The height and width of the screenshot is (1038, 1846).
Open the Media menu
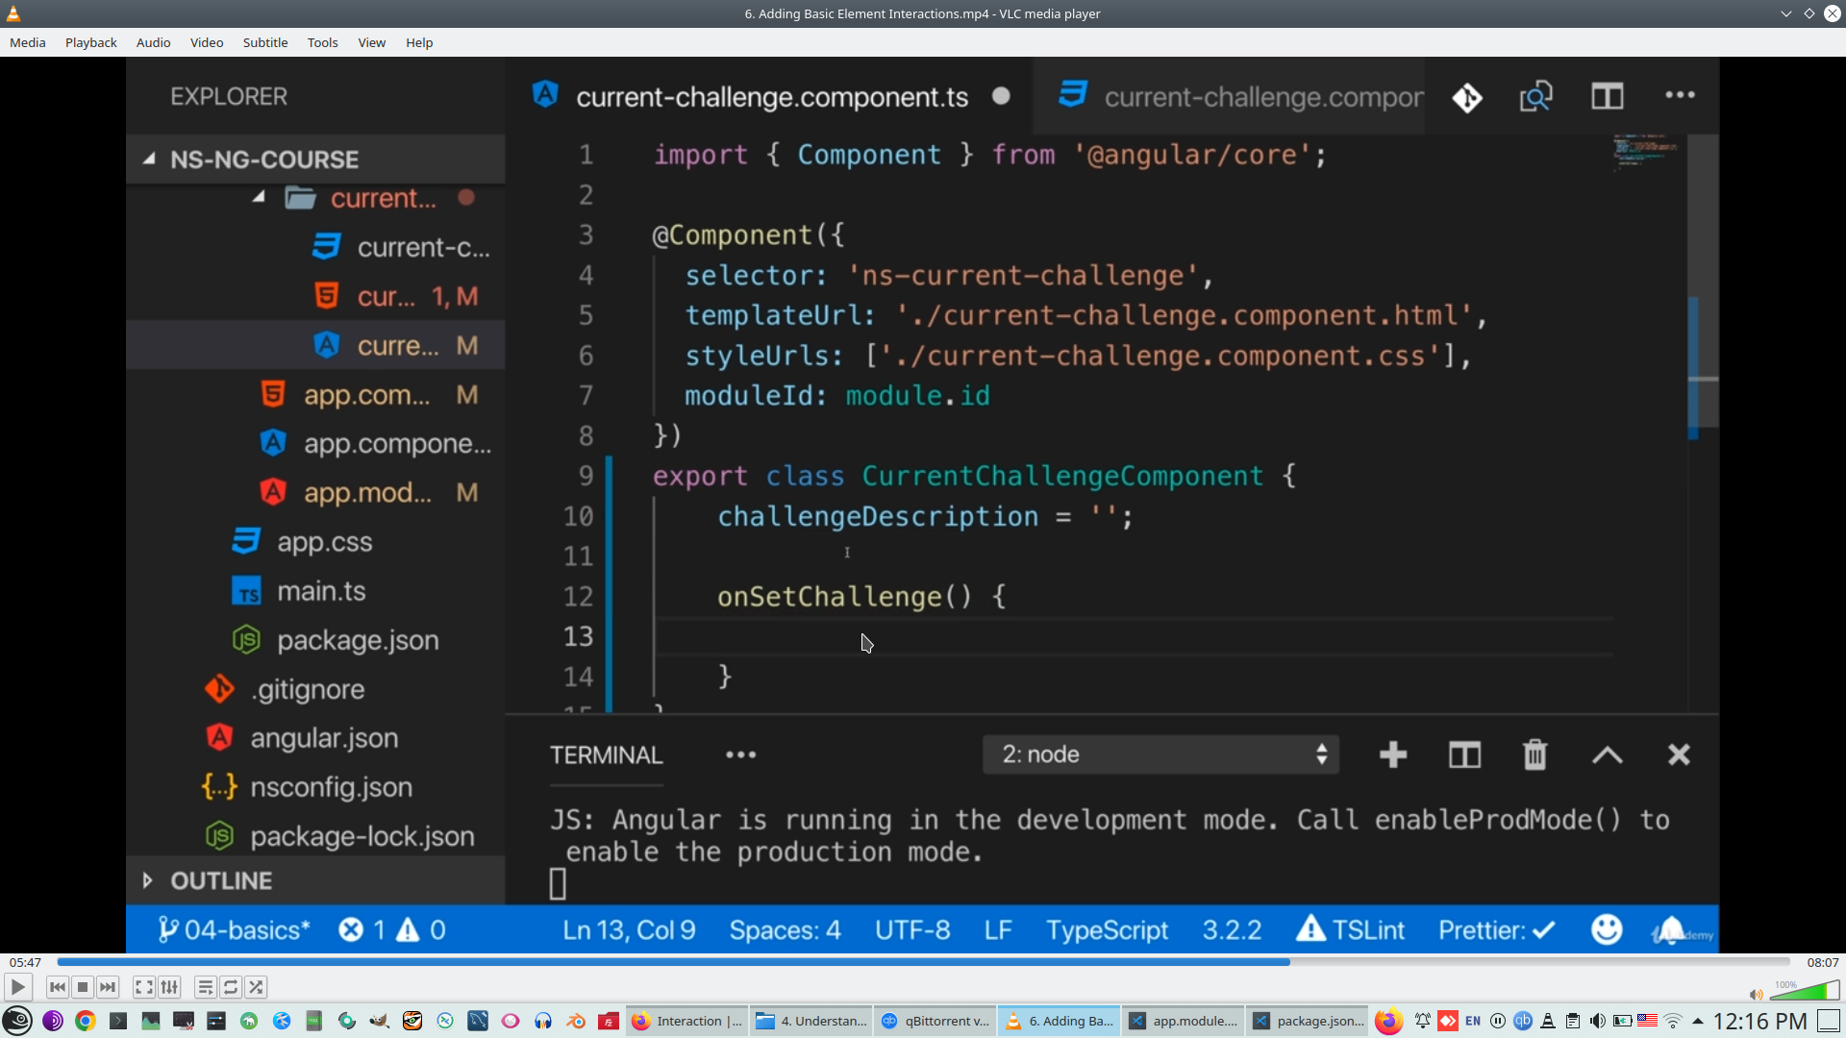click(x=27, y=42)
